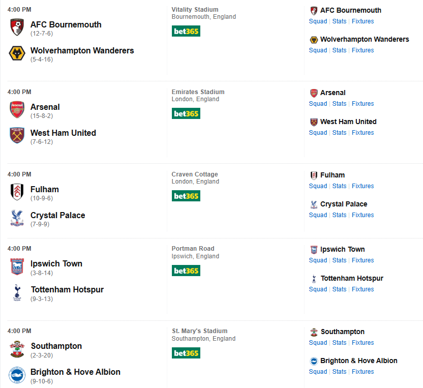Click the large Southampton club crest

tap(17, 349)
